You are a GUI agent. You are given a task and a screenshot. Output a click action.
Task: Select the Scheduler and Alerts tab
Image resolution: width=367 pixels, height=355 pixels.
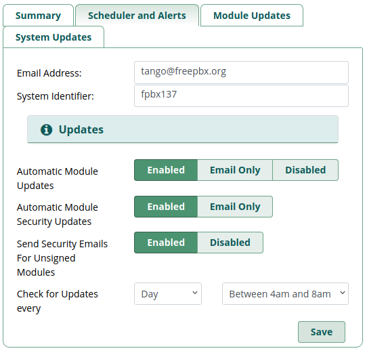(x=137, y=16)
